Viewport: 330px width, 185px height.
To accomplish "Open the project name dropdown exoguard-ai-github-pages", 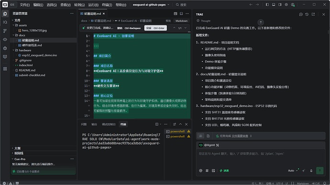I will [151, 5].
